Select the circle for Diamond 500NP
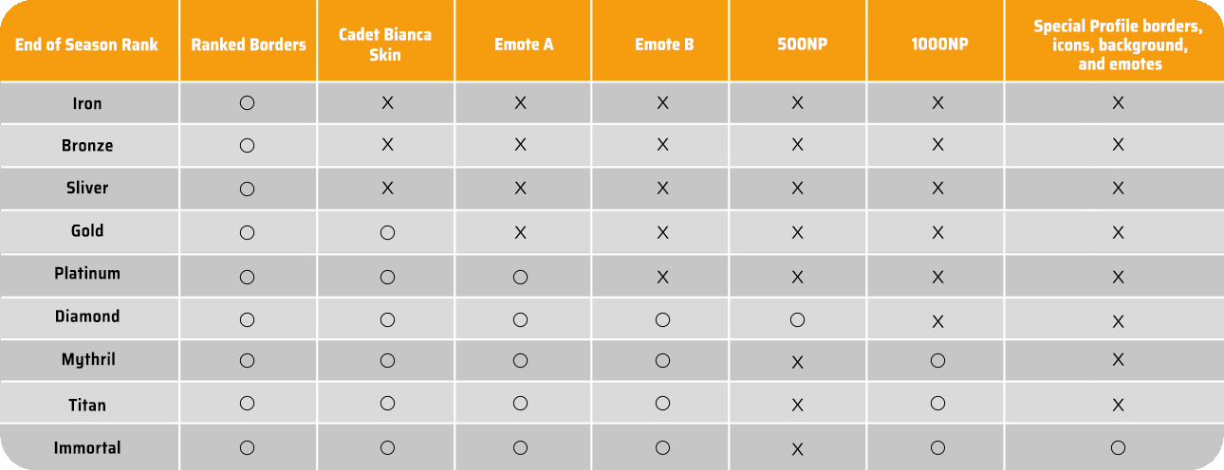1224x470 pixels. (x=797, y=319)
